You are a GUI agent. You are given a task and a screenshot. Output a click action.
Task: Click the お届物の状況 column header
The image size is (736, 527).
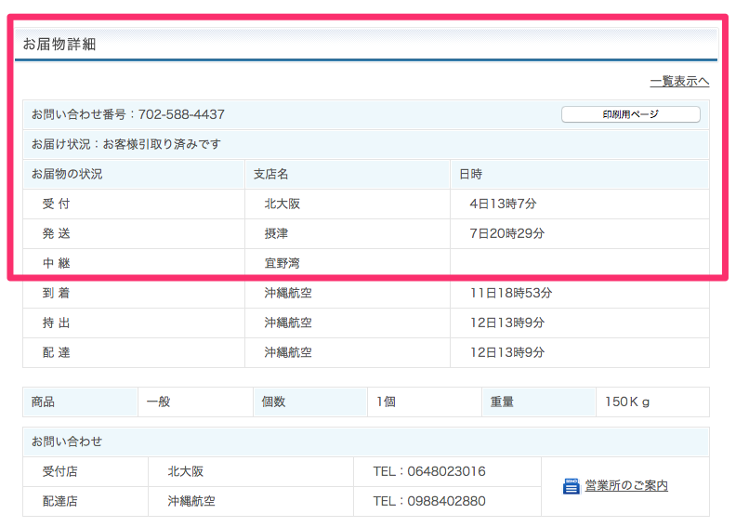point(67,174)
